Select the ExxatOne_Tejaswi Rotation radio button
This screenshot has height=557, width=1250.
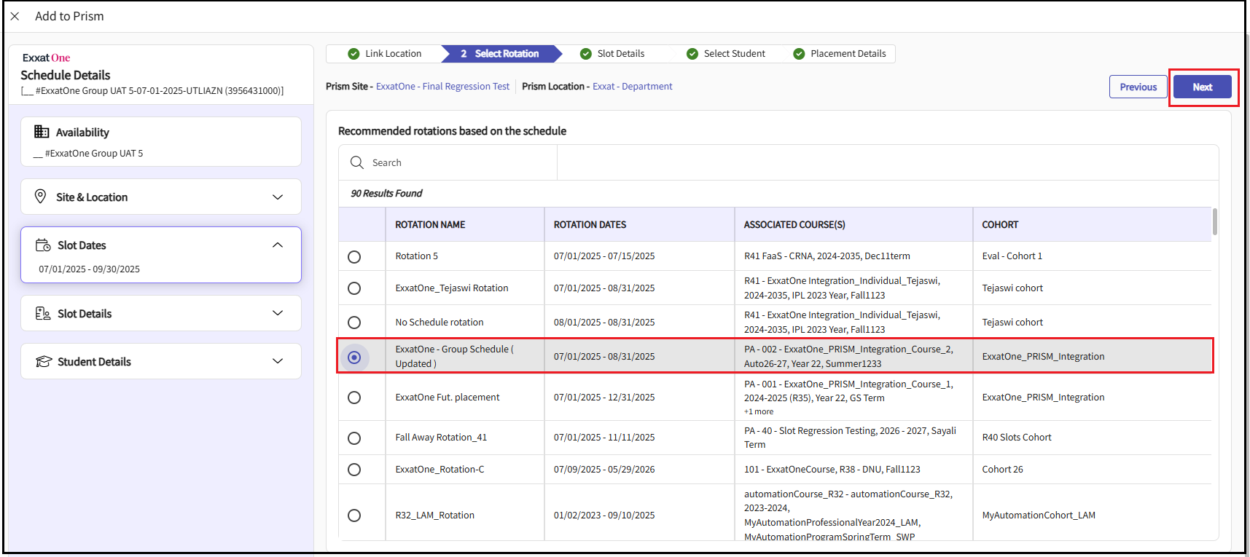pyautogui.click(x=354, y=288)
